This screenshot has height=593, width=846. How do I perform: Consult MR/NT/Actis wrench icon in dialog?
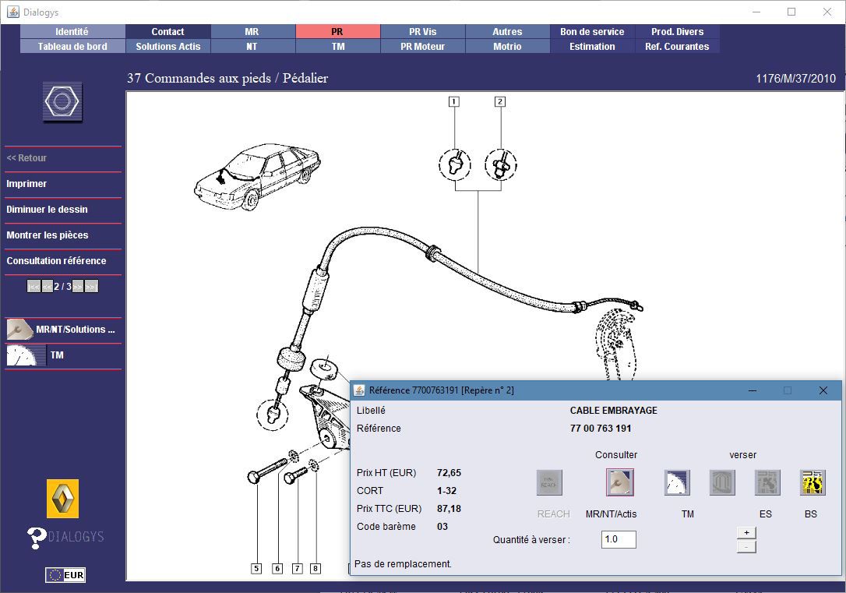620,482
